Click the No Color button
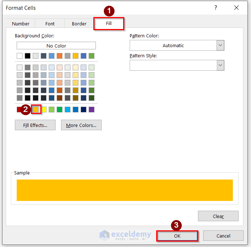The image size is (251, 247). [x=56, y=46]
